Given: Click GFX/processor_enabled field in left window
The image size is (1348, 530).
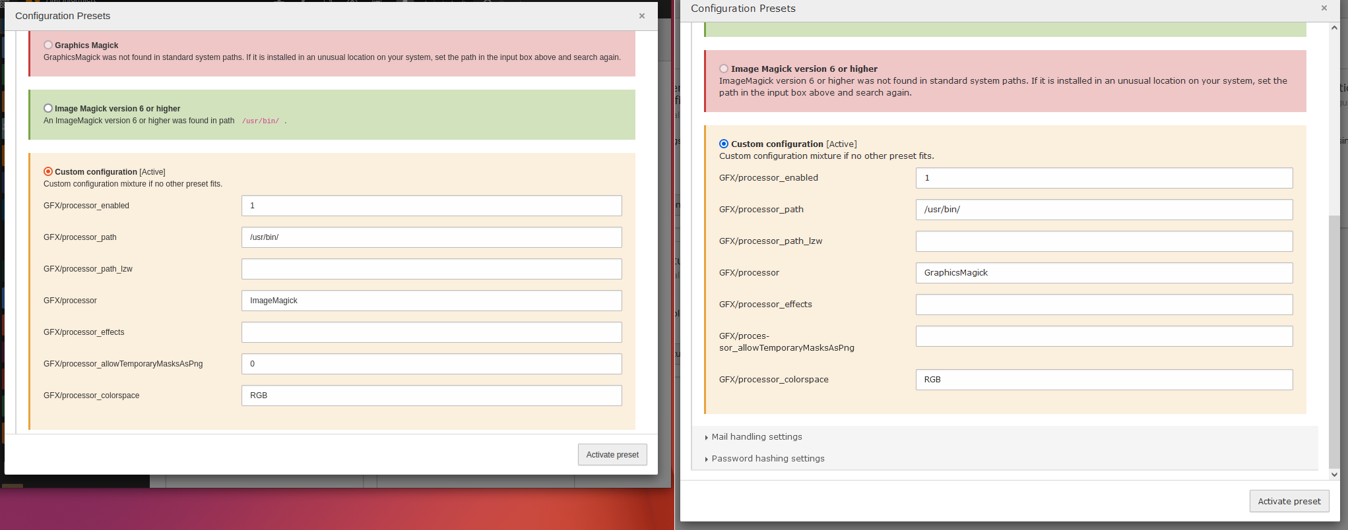Looking at the screenshot, I should pos(432,206).
